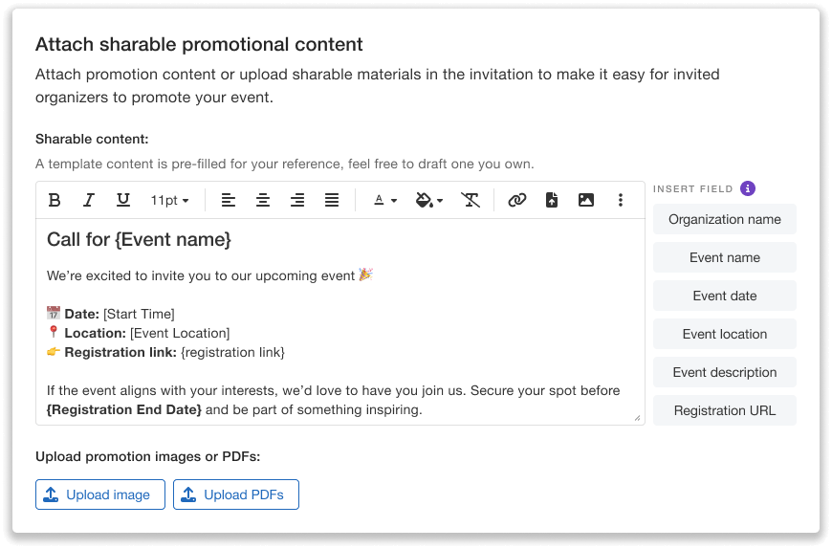832x549 pixels.
Task: Click the Upload PDFs button
Action: pyautogui.click(x=236, y=494)
